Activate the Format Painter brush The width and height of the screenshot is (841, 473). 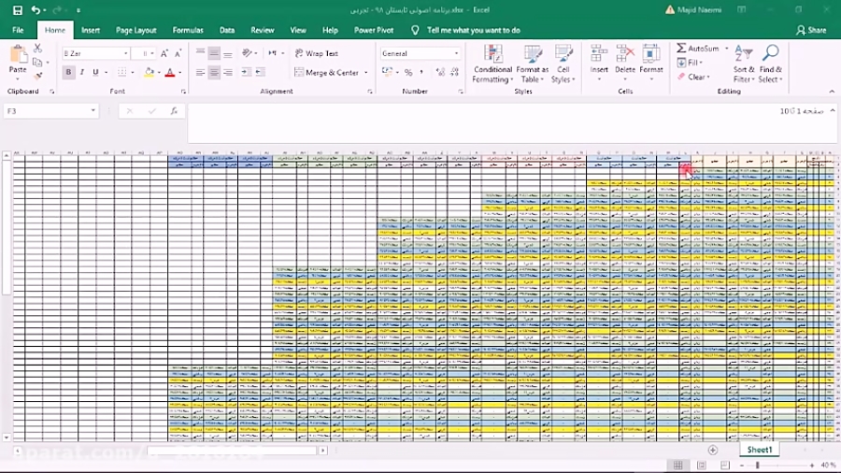[x=37, y=76]
